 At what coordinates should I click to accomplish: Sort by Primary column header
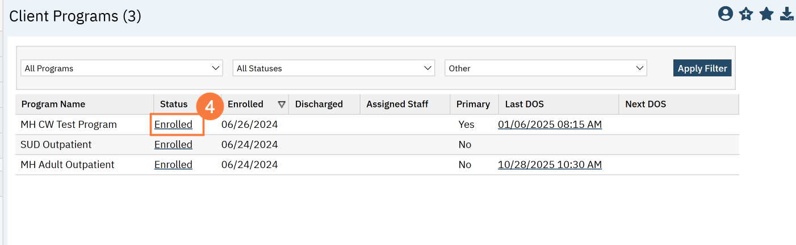(473, 104)
